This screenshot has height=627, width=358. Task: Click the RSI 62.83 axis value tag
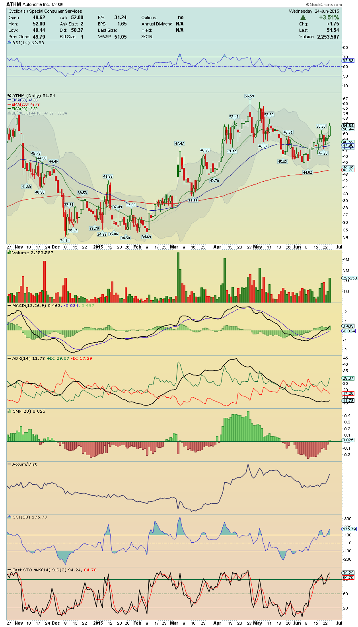pos(348,61)
